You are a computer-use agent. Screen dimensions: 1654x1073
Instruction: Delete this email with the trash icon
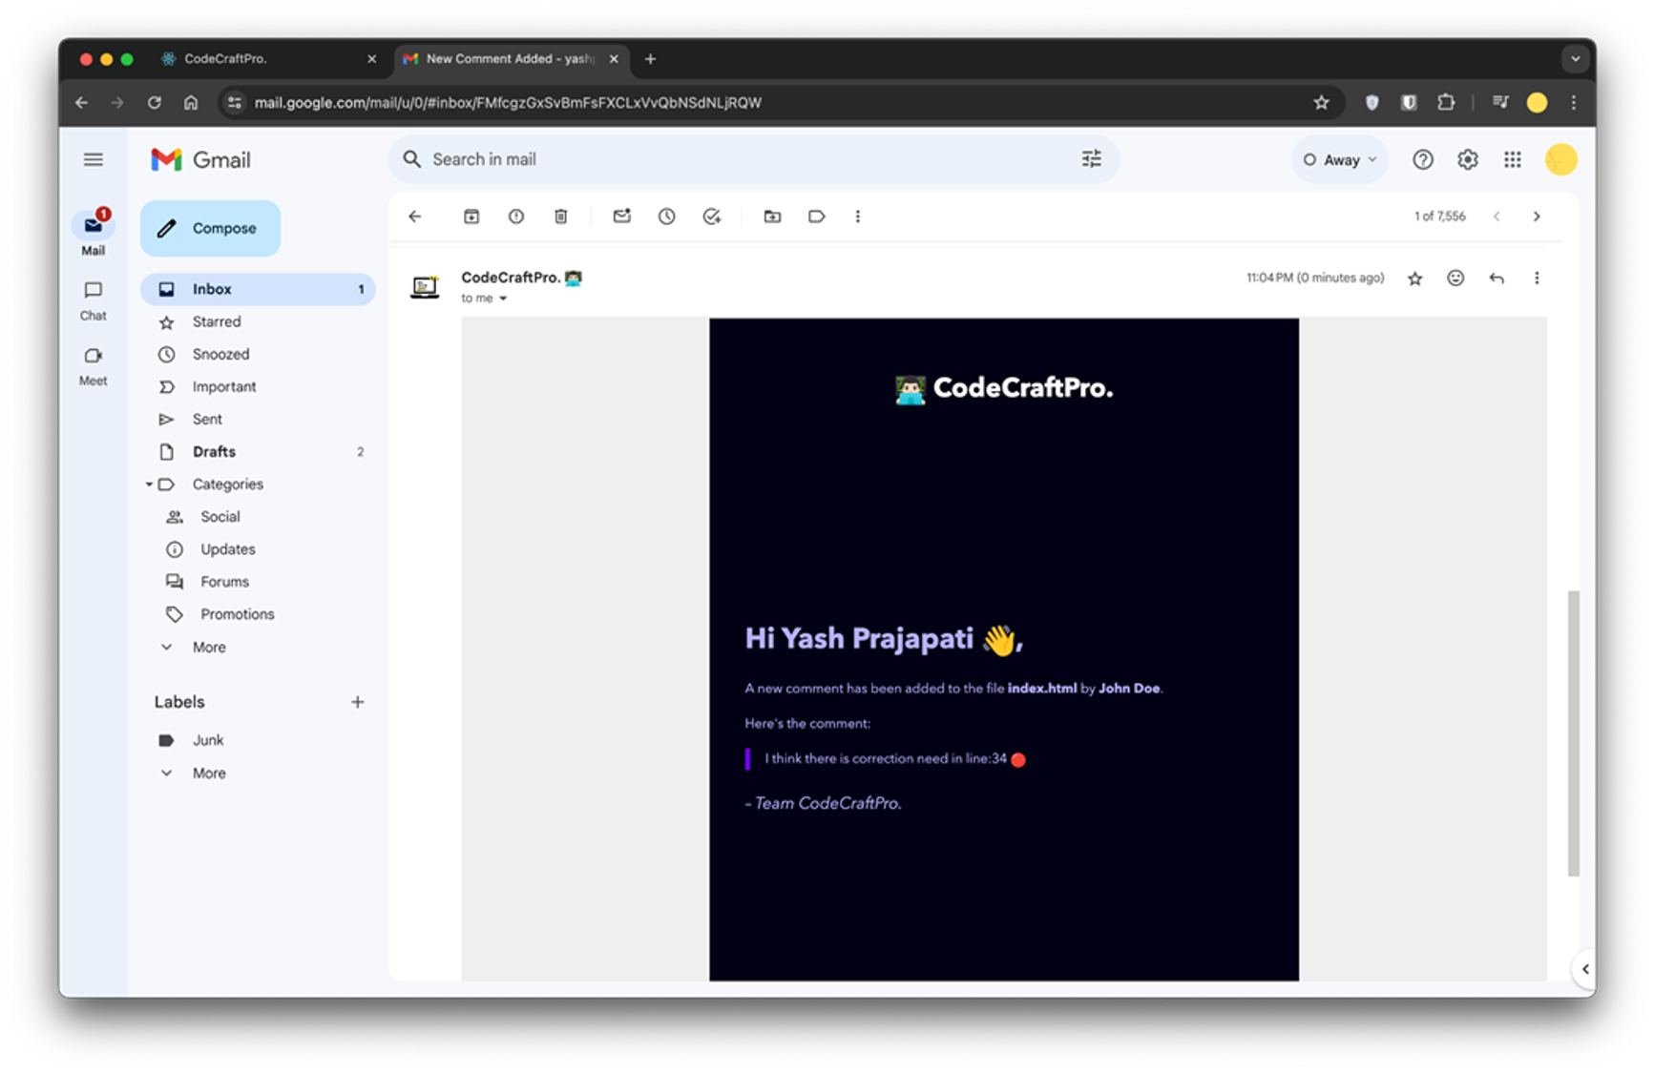point(561,217)
